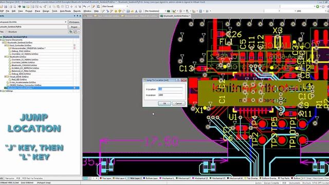Switch to the Navigator panel tab
This screenshot has height=185, width=329.
click(10, 178)
